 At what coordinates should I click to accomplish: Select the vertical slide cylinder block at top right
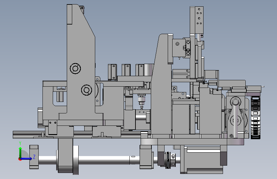[196, 20]
